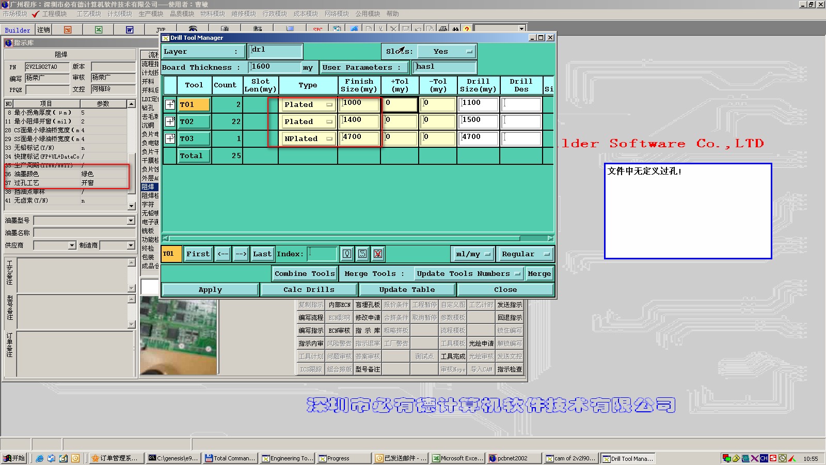Click the Calc Drills button
Viewport: 826px width, 465px height.
tap(309, 290)
